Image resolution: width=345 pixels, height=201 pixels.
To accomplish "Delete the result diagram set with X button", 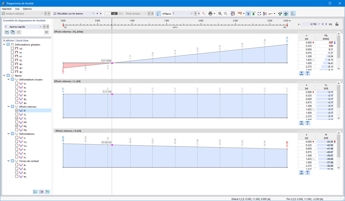I will point(47,32).
